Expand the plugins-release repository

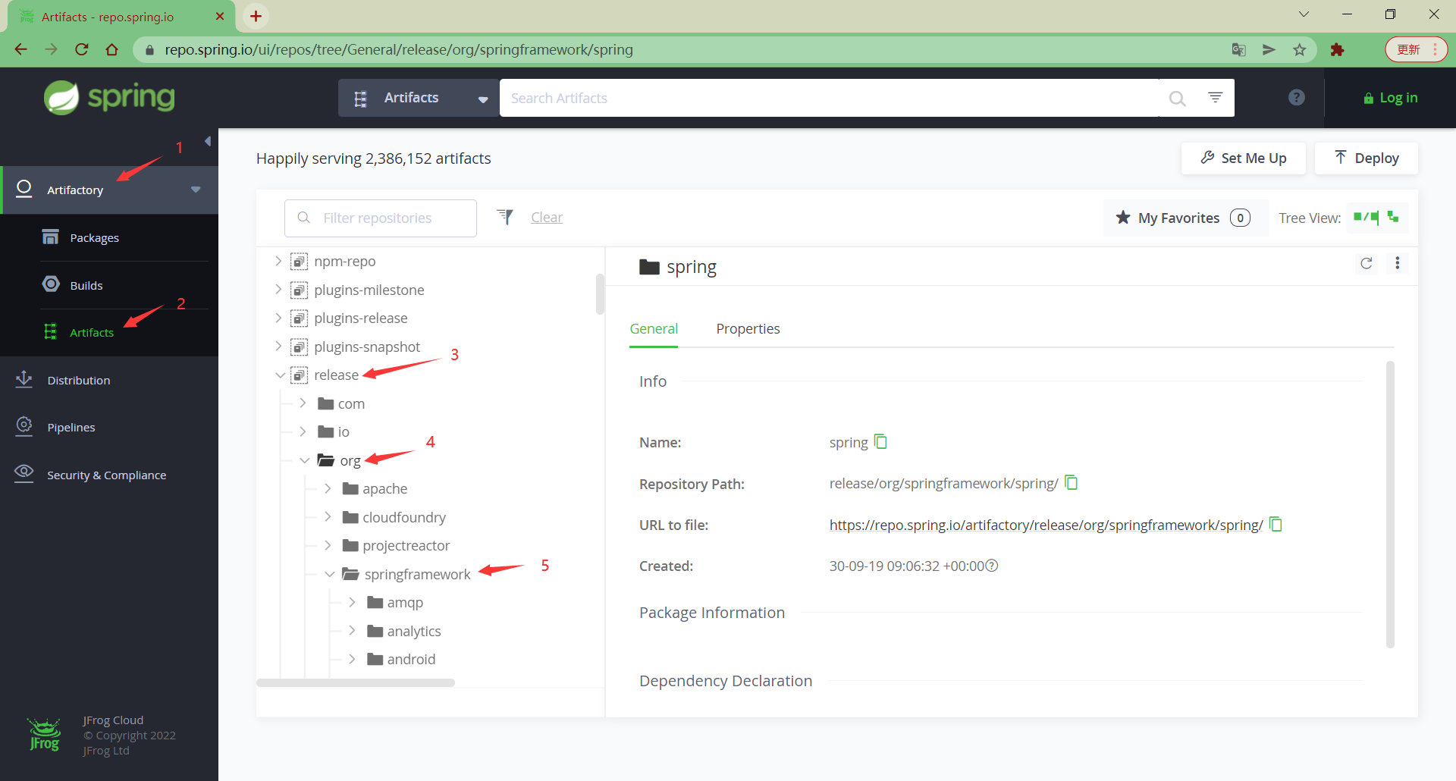point(278,318)
